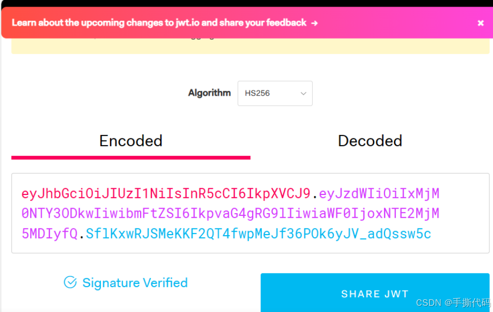Click the Signature Verified checkmark icon

pos(70,282)
